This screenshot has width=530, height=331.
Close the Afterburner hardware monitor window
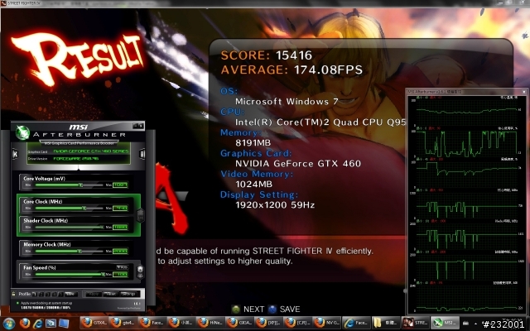click(x=524, y=92)
